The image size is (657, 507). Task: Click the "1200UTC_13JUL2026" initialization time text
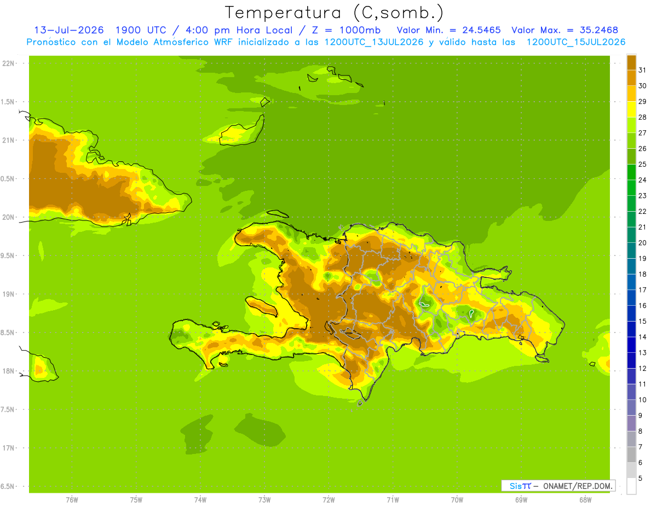tap(374, 42)
